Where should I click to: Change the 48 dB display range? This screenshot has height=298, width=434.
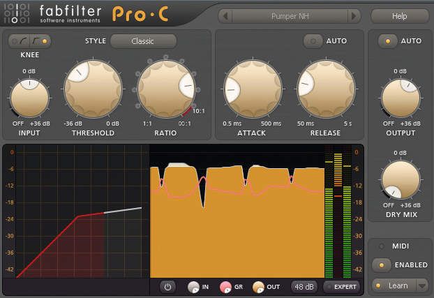point(304,287)
